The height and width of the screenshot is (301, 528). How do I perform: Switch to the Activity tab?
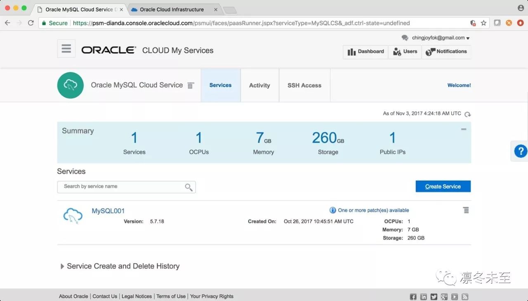coord(259,85)
